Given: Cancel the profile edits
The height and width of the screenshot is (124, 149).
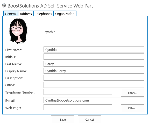Looking at the screenshot, I should [x=90, y=119].
